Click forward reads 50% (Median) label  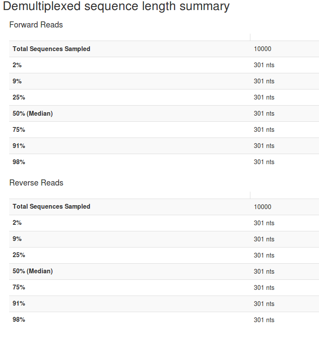pyautogui.click(x=33, y=113)
